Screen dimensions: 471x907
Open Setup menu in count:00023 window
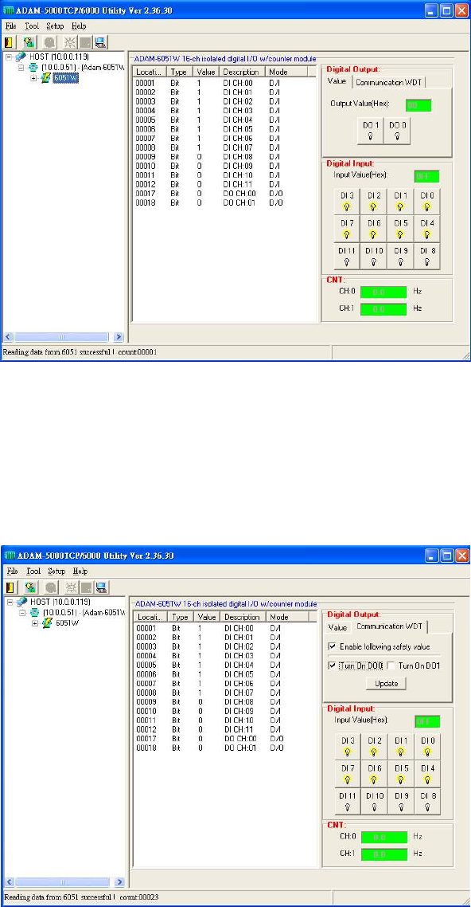(56, 571)
